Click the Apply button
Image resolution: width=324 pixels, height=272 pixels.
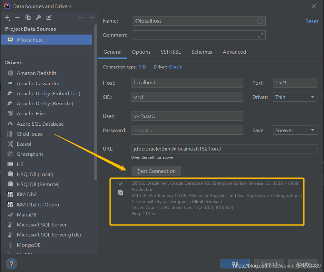pos(303,264)
